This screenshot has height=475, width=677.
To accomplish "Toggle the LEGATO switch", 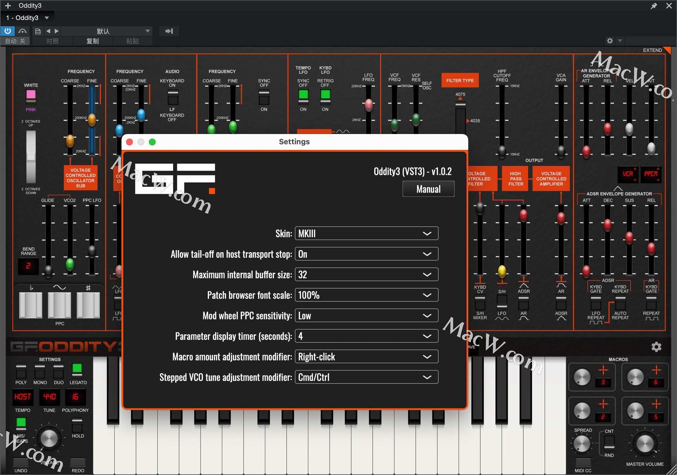I will 77,371.
